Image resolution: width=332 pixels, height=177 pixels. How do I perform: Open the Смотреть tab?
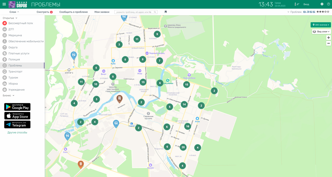45,12
